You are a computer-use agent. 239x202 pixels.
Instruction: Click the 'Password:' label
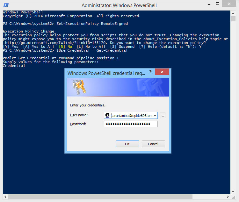pyautogui.click(x=78, y=124)
